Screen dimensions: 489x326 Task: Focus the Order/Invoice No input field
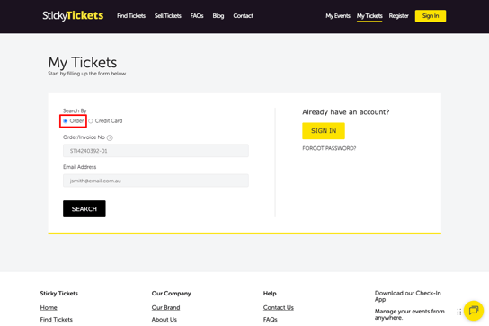pos(156,151)
